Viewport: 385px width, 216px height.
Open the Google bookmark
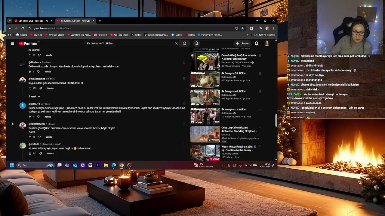[21, 35]
